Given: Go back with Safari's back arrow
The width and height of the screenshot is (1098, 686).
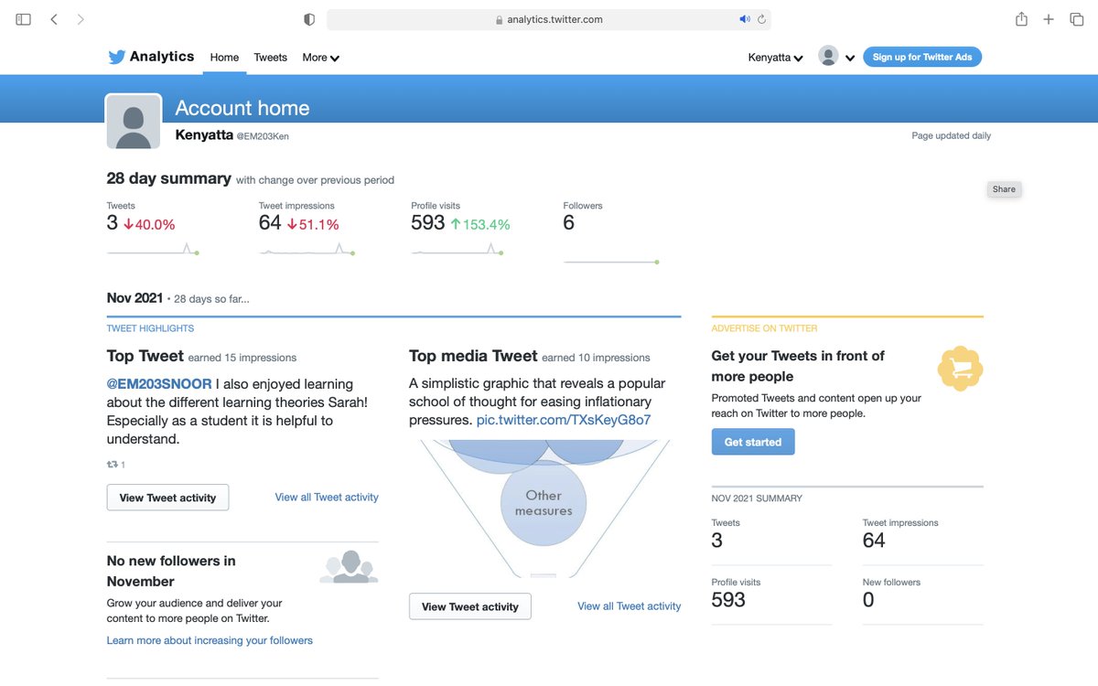Looking at the screenshot, I should pyautogui.click(x=54, y=19).
